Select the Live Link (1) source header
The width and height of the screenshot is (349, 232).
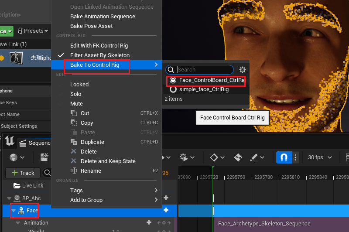14,44
